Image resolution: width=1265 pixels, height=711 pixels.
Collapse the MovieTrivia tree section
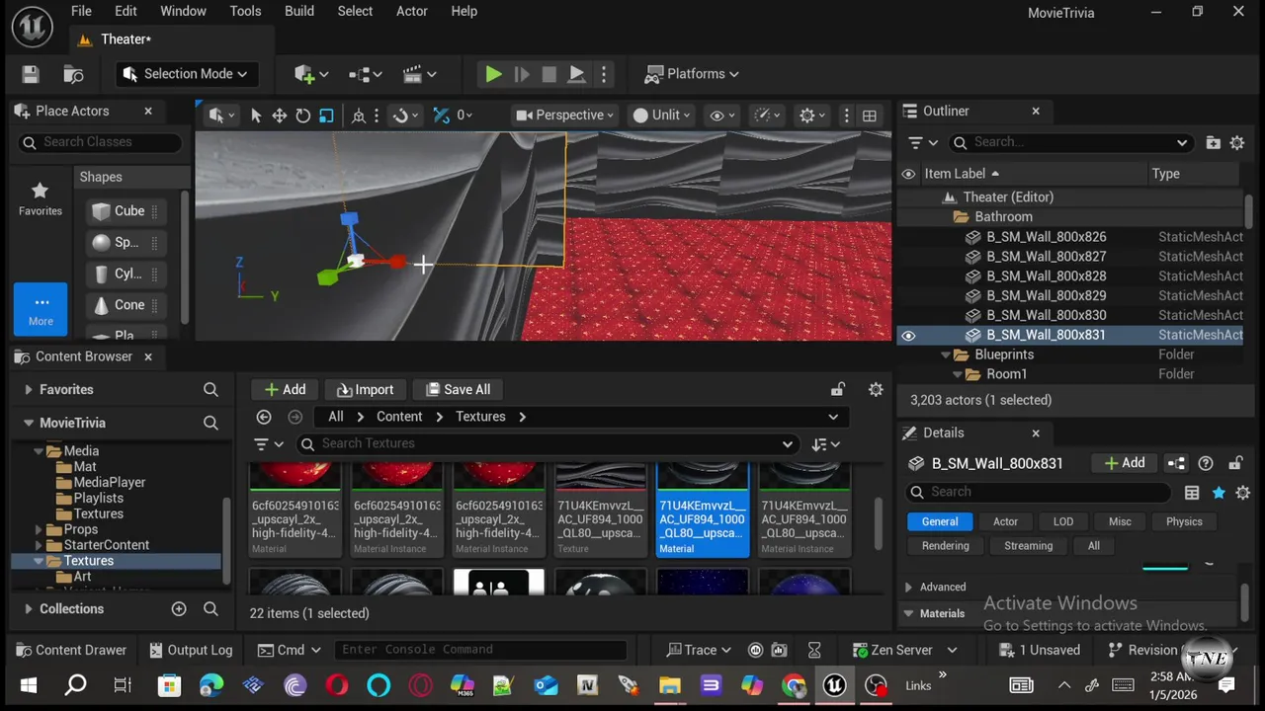[29, 423]
